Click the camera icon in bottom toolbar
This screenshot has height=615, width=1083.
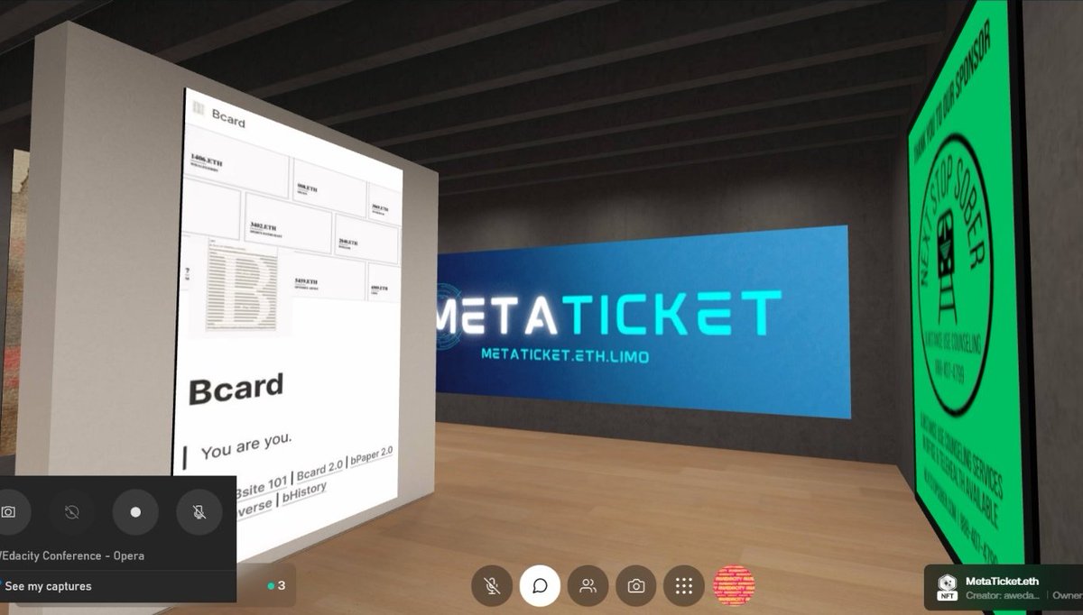click(x=636, y=586)
